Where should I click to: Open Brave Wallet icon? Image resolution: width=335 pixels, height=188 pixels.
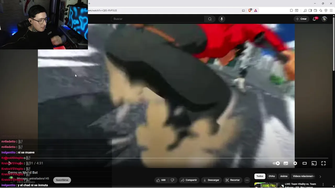[315, 10]
